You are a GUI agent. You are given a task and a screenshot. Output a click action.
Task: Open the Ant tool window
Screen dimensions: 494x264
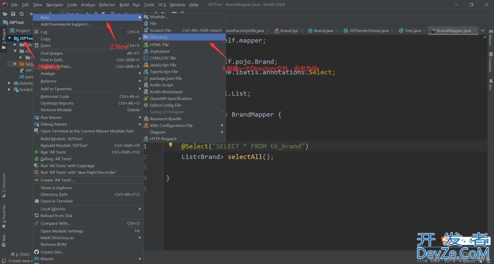click(x=491, y=84)
